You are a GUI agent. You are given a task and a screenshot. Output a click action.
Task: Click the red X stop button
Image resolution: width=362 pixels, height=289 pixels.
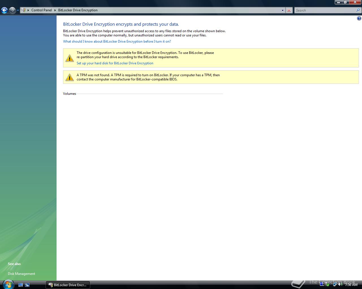pos(289,10)
